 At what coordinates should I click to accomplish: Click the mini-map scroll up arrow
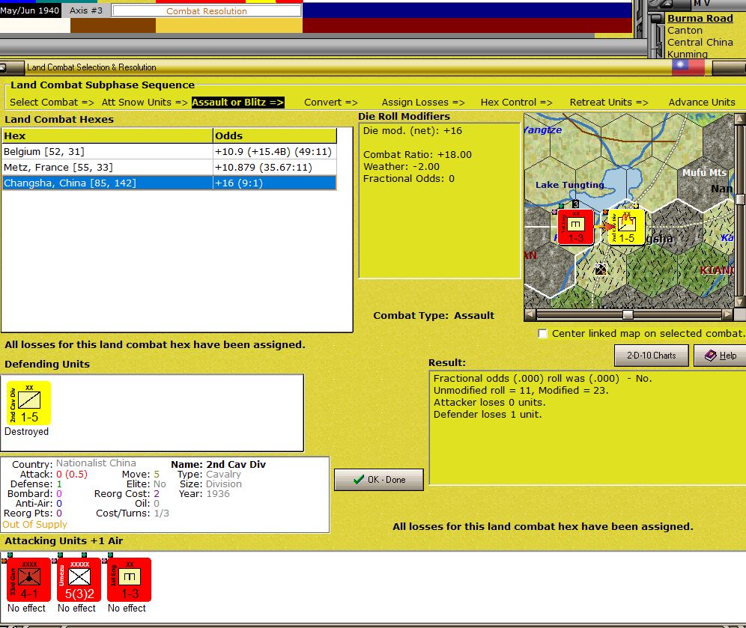click(x=740, y=118)
